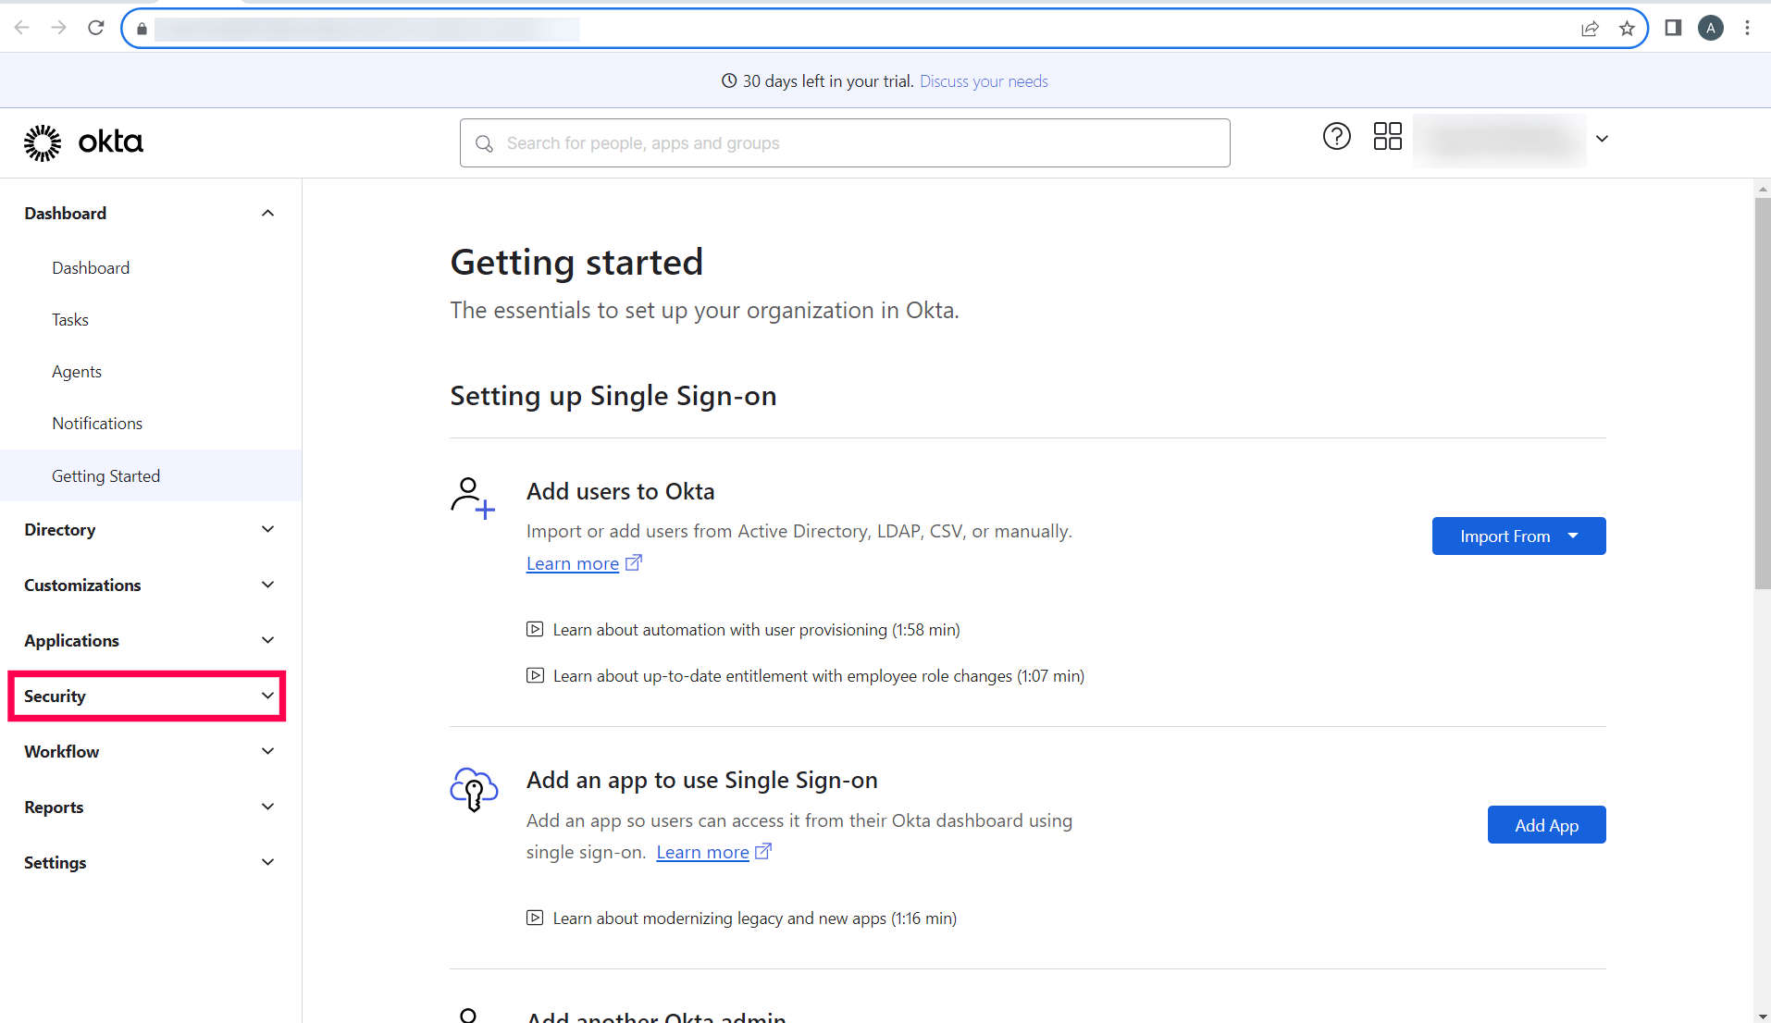Viewport: 1771px width, 1023px height.
Task: Play the user provisioning automation video
Action: (535, 630)
